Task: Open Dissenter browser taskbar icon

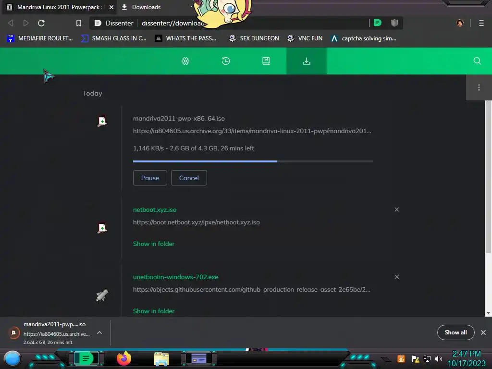Action: point(86,358)
